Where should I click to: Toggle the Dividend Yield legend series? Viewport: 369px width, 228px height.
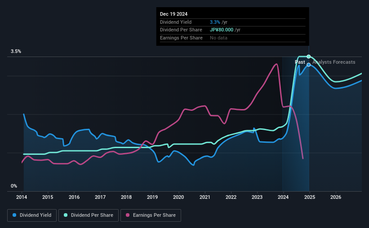click(32, 215)
